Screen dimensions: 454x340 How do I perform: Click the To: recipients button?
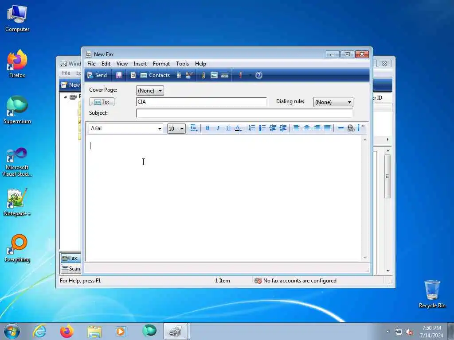tap(102, 102)
